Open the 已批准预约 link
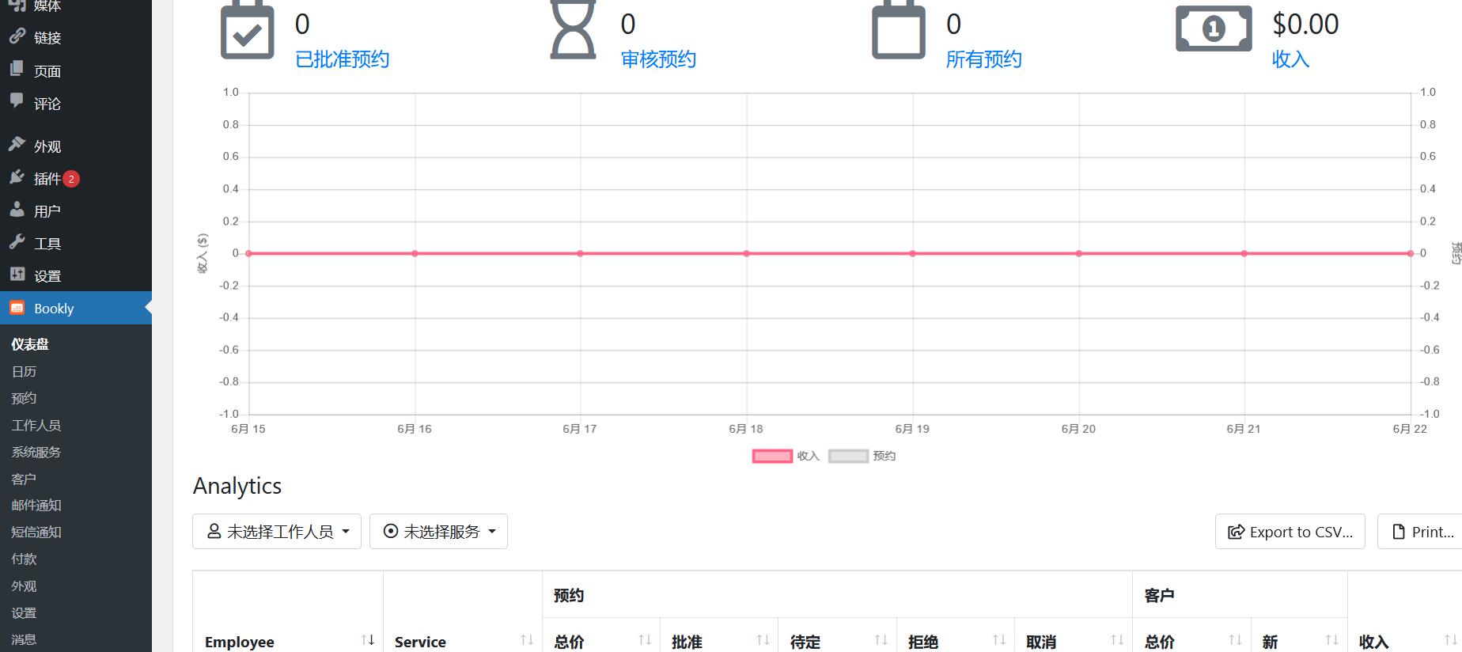Image resolution: width=1462 pixels, height=652 pixels. coord(342,59)
